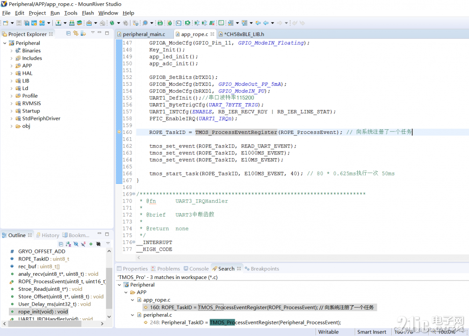This screenshot has height=336, width=469.
Task: Expand the APP folder in Project Explorer
Action: [11, 66]
